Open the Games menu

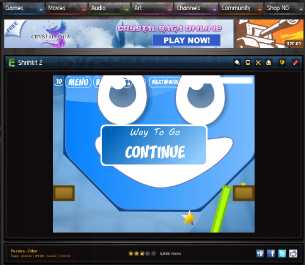tap(23, 8)
